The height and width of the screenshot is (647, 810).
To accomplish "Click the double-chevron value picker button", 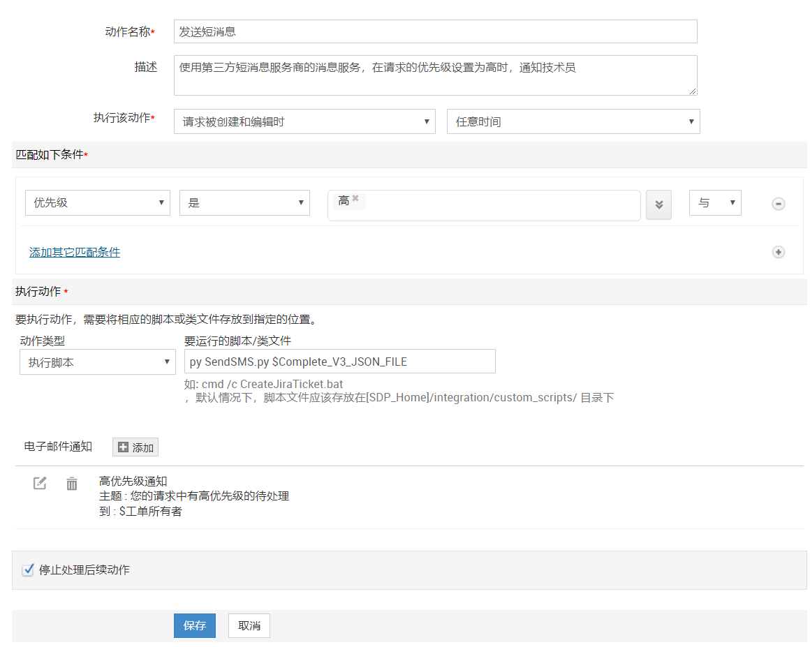I will click(x=658, y=204).
